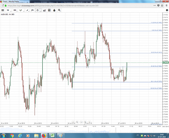Viewport: 169px width, 138px height.
Task: Click the topmost negative Fibonacci level label
Action: click(156, 23)
